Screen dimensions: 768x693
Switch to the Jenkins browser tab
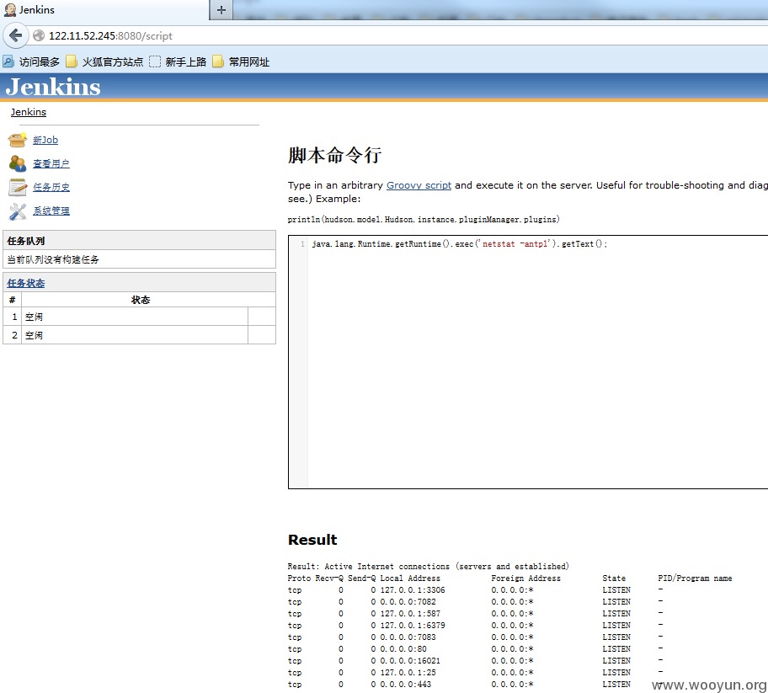[x=104, y=10]
